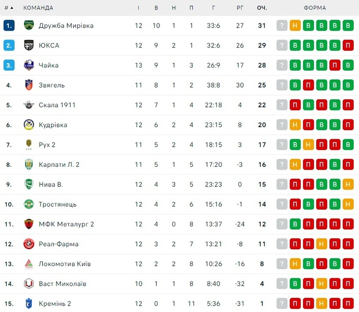Sort the standings by the ОЧ. column
This screenshot has width=359, height=312.
262,8
